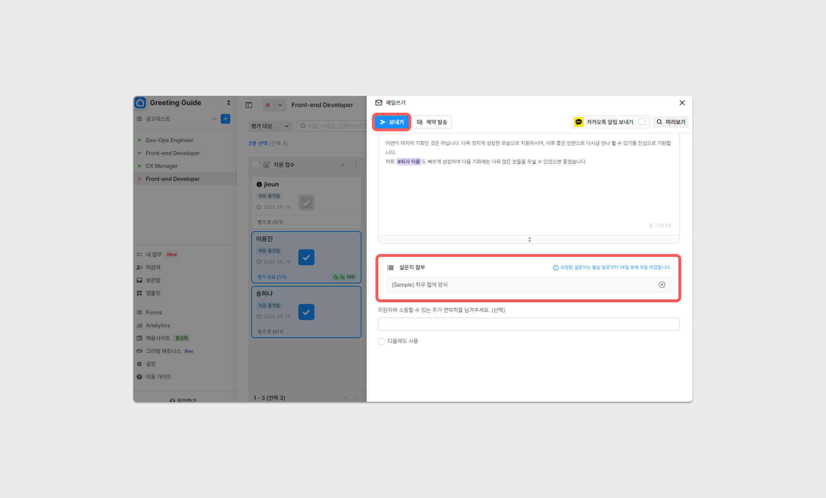
Task: Open Forms in the sidebar
Action: pos(154,312)
